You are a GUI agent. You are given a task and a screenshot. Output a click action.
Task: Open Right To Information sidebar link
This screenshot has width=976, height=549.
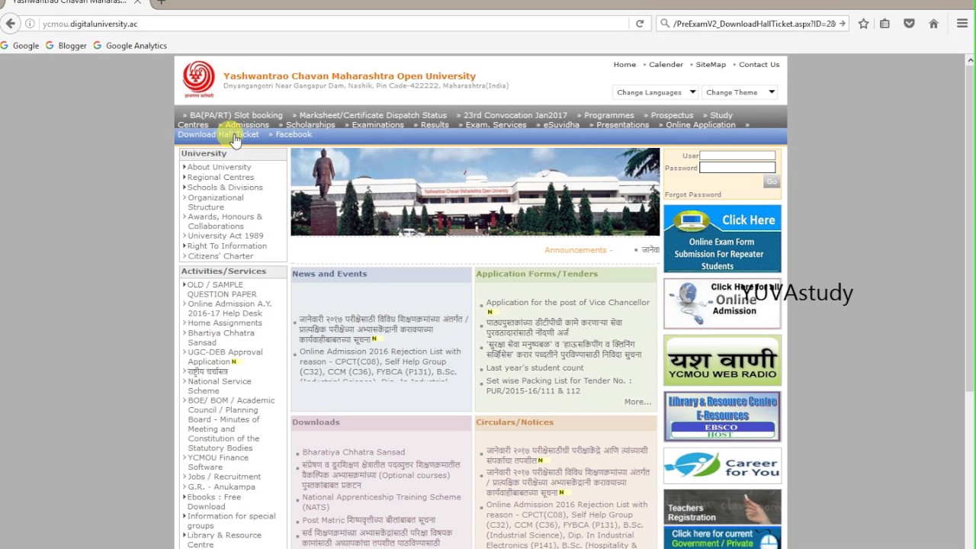[227, 246]
